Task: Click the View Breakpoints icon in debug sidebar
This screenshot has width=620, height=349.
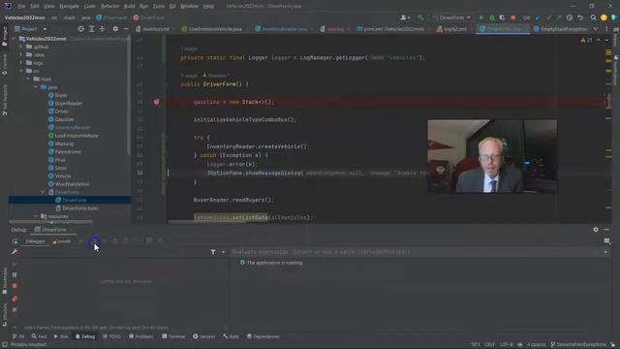Action: pos(15,299)
